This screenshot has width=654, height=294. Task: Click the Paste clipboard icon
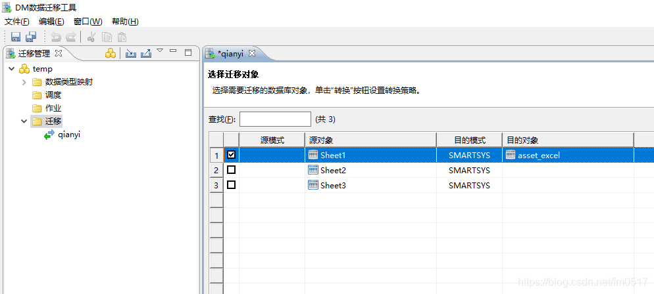[122, 37]
